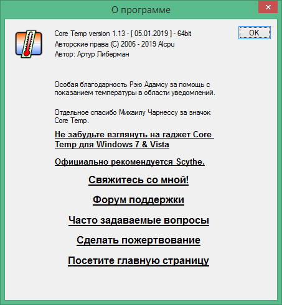
Task: Click the OK button
Action: pos(255,32)
